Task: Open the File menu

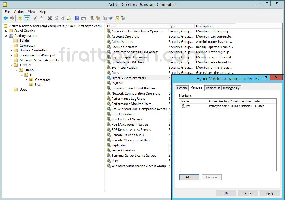Action: point(7,12)
